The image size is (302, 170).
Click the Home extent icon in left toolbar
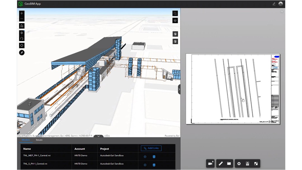(22, 26)
